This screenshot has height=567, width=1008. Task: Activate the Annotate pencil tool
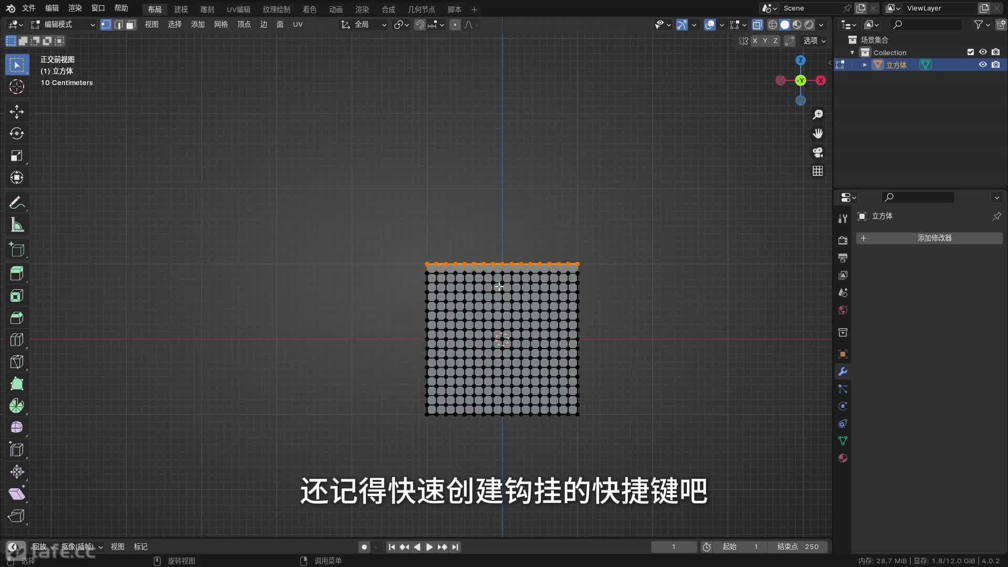tap(17, 203)
